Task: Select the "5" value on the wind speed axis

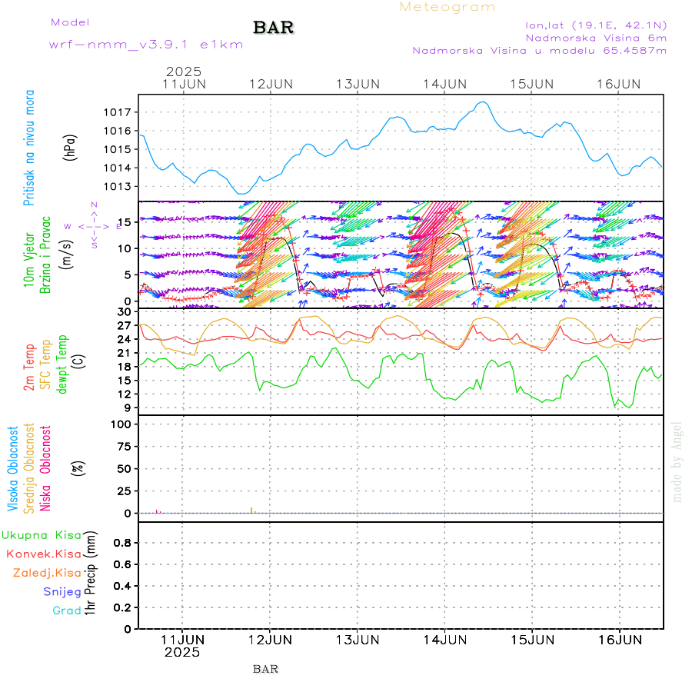Action: (x=128, y=275)
